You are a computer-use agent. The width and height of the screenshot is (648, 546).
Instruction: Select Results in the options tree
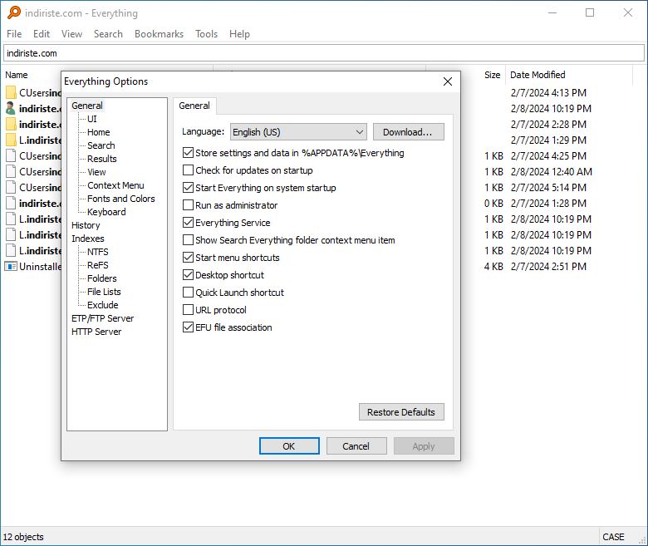coord(101,159)
